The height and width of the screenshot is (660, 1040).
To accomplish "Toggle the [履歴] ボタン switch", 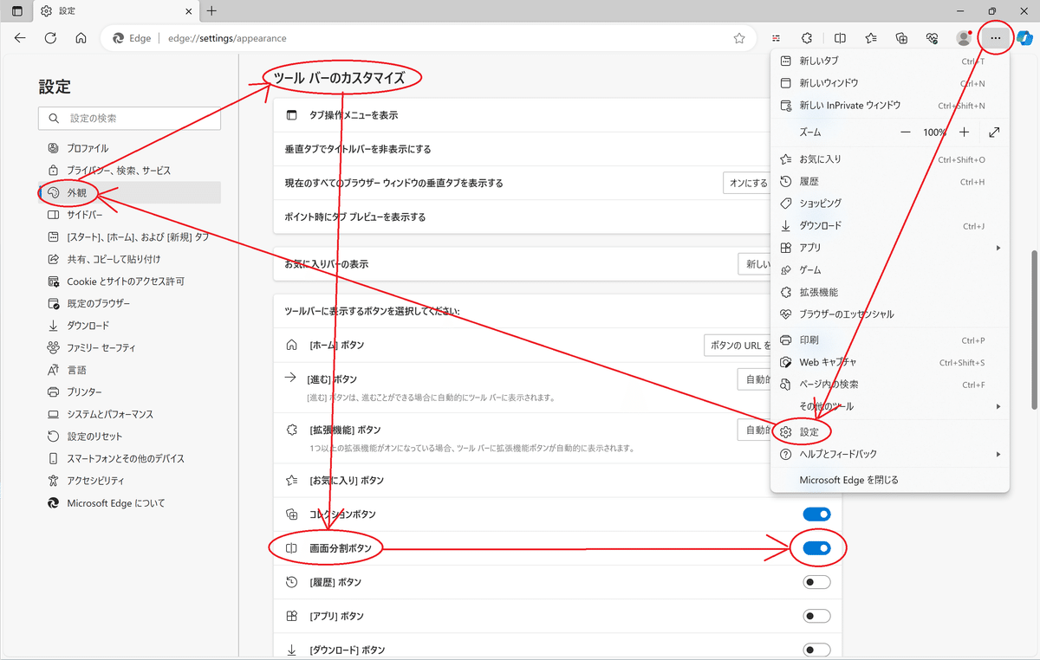I will [x=816, y=582].
